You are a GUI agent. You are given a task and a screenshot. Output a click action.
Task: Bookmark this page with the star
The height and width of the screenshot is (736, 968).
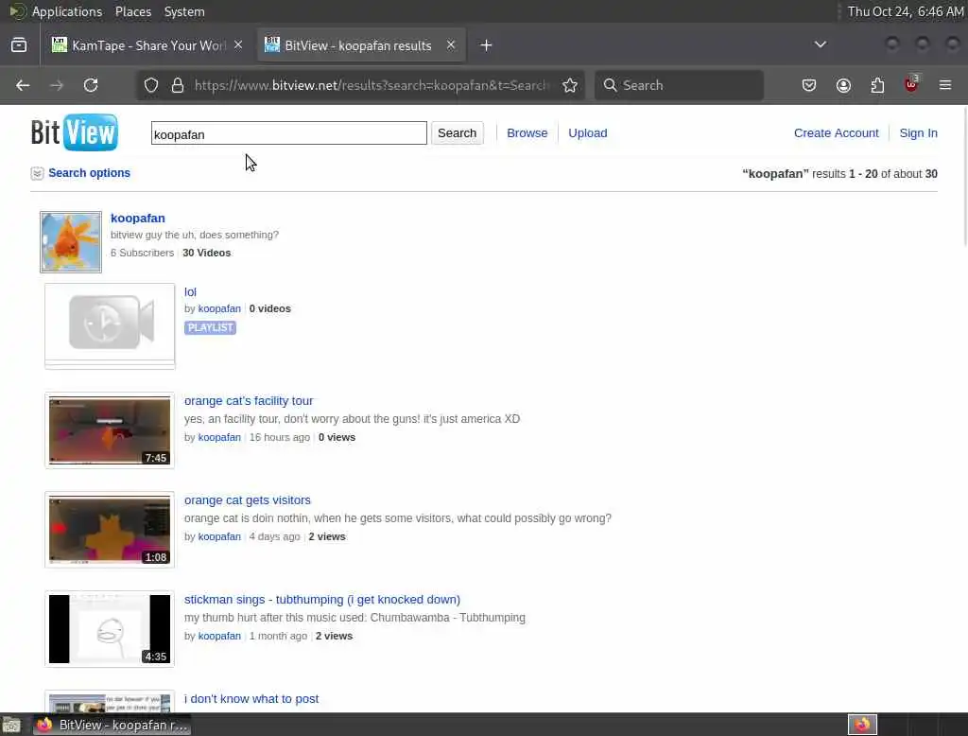point(570,85)
